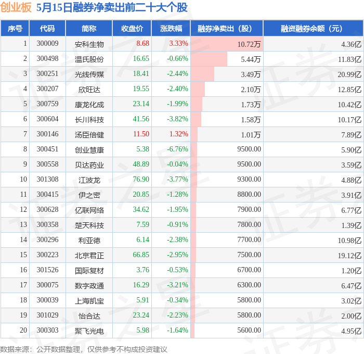
Task: Select stock code 300759
Action: point(47,104)
